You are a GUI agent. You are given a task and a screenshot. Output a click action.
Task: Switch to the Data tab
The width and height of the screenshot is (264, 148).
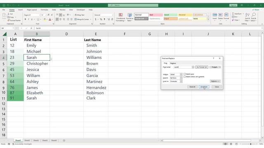tap(54, 10)
